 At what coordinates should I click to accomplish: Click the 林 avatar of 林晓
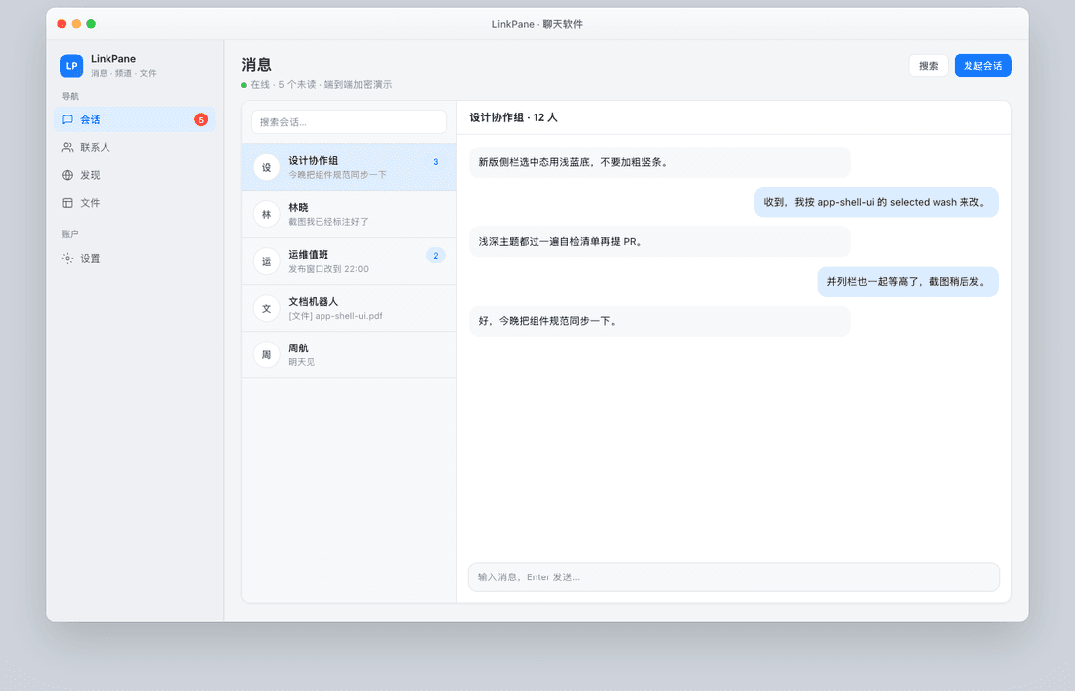(x=266, y=214)
